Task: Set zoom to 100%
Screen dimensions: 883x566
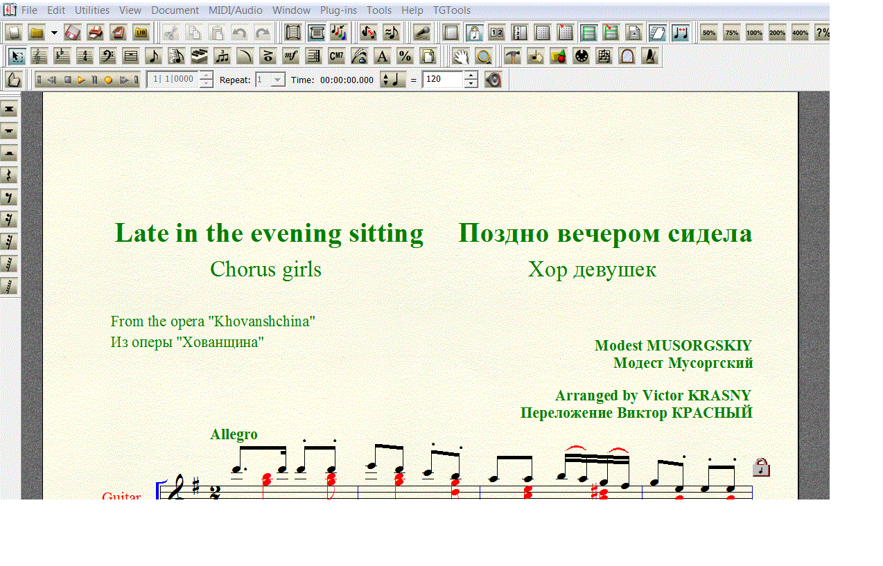Action: [754, 33]
